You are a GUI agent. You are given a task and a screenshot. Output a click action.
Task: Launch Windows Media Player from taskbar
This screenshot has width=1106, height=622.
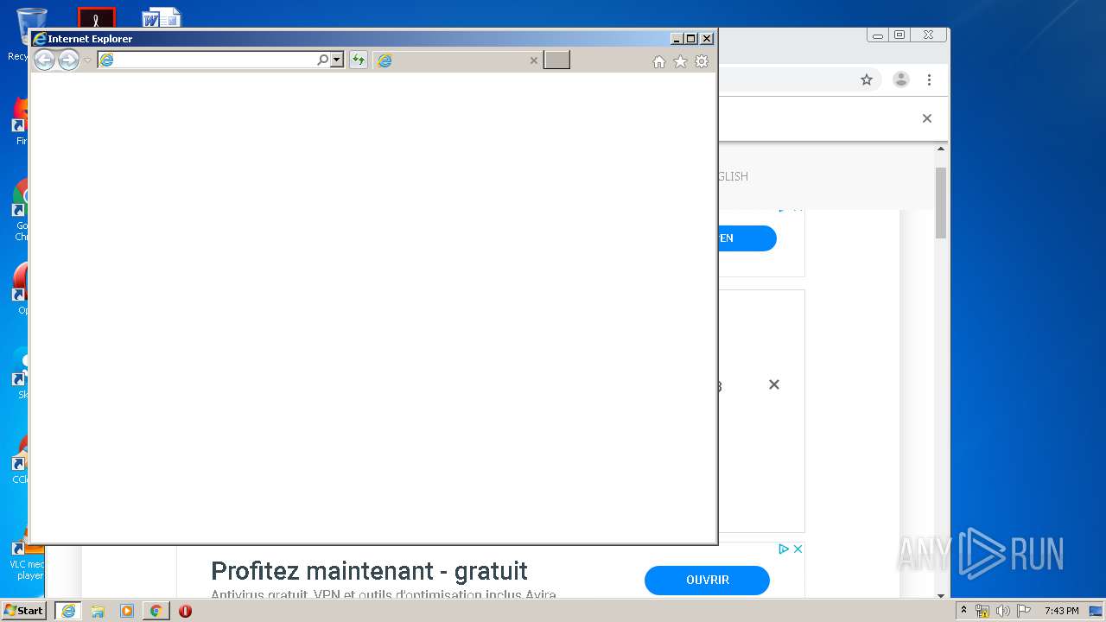(x=127, y=611)
